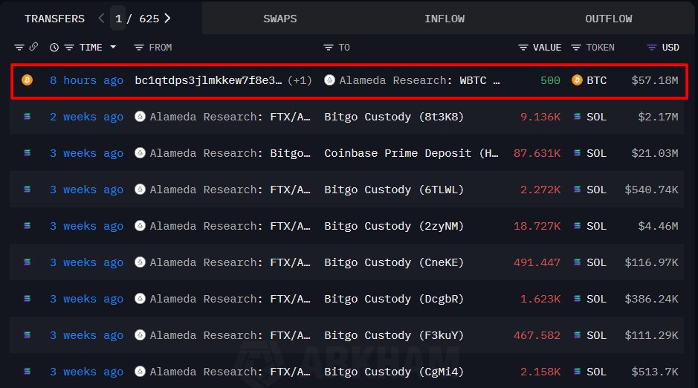This screenshot has width=698, height=388.
Task: Select BTC token label in first row
Action: coord(596,80)
